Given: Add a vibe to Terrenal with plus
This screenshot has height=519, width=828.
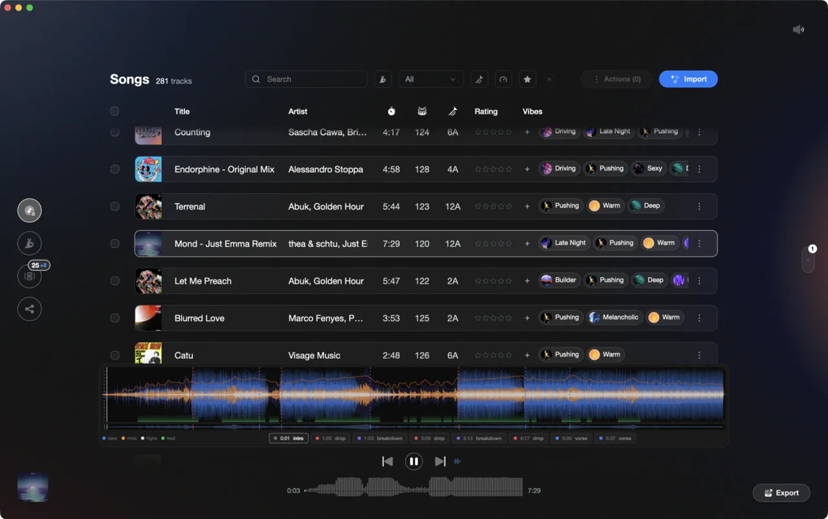Looking at the screenshot, I should [527, 206].
